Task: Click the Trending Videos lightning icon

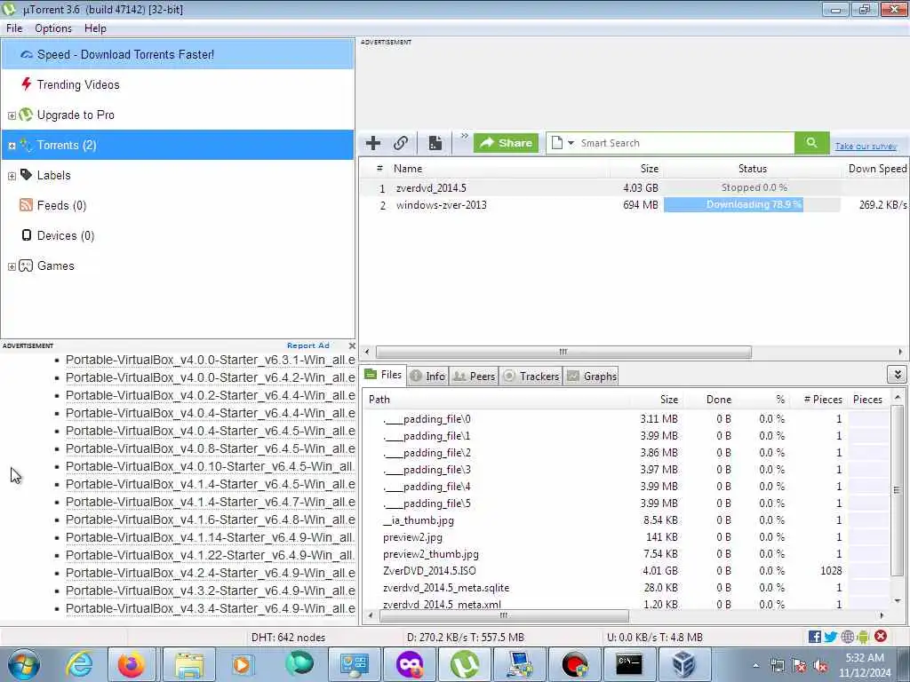Action: (x=26, y=84)
